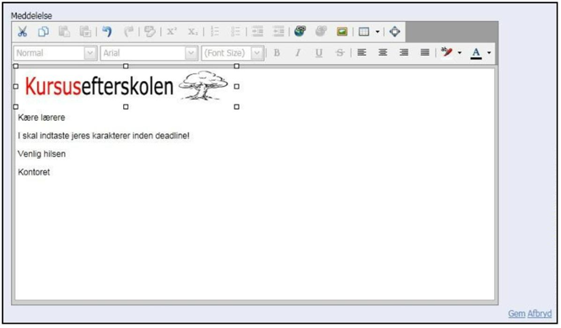Apply the font color A

(476, 53)
